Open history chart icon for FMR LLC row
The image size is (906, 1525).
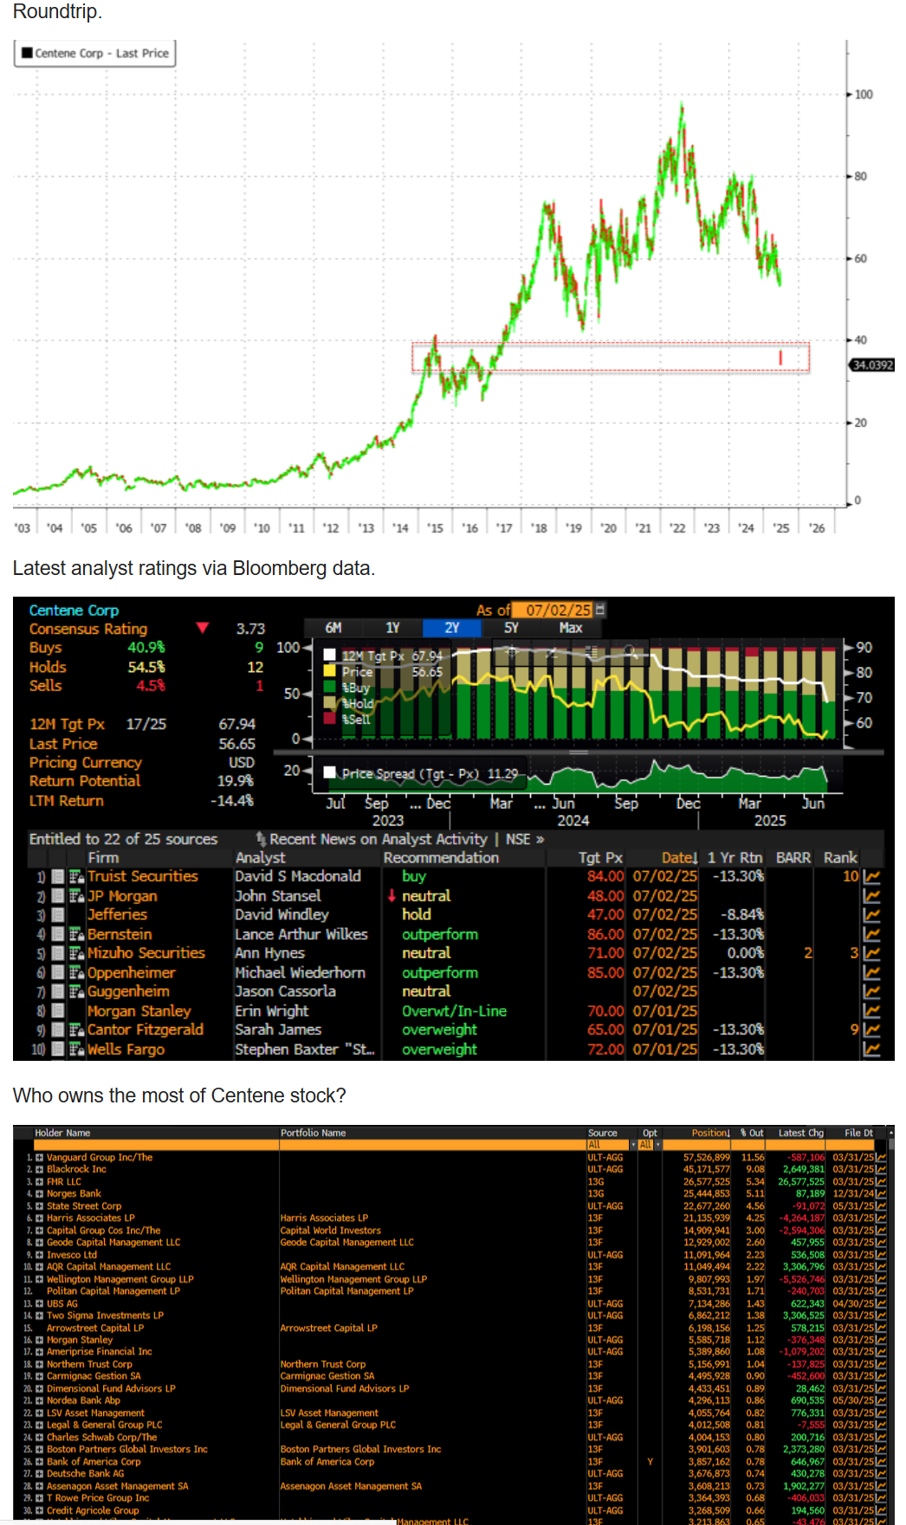click(881, 1181)
